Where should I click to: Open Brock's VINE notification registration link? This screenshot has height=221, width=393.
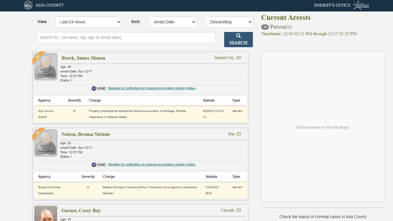tap(152, 88)
